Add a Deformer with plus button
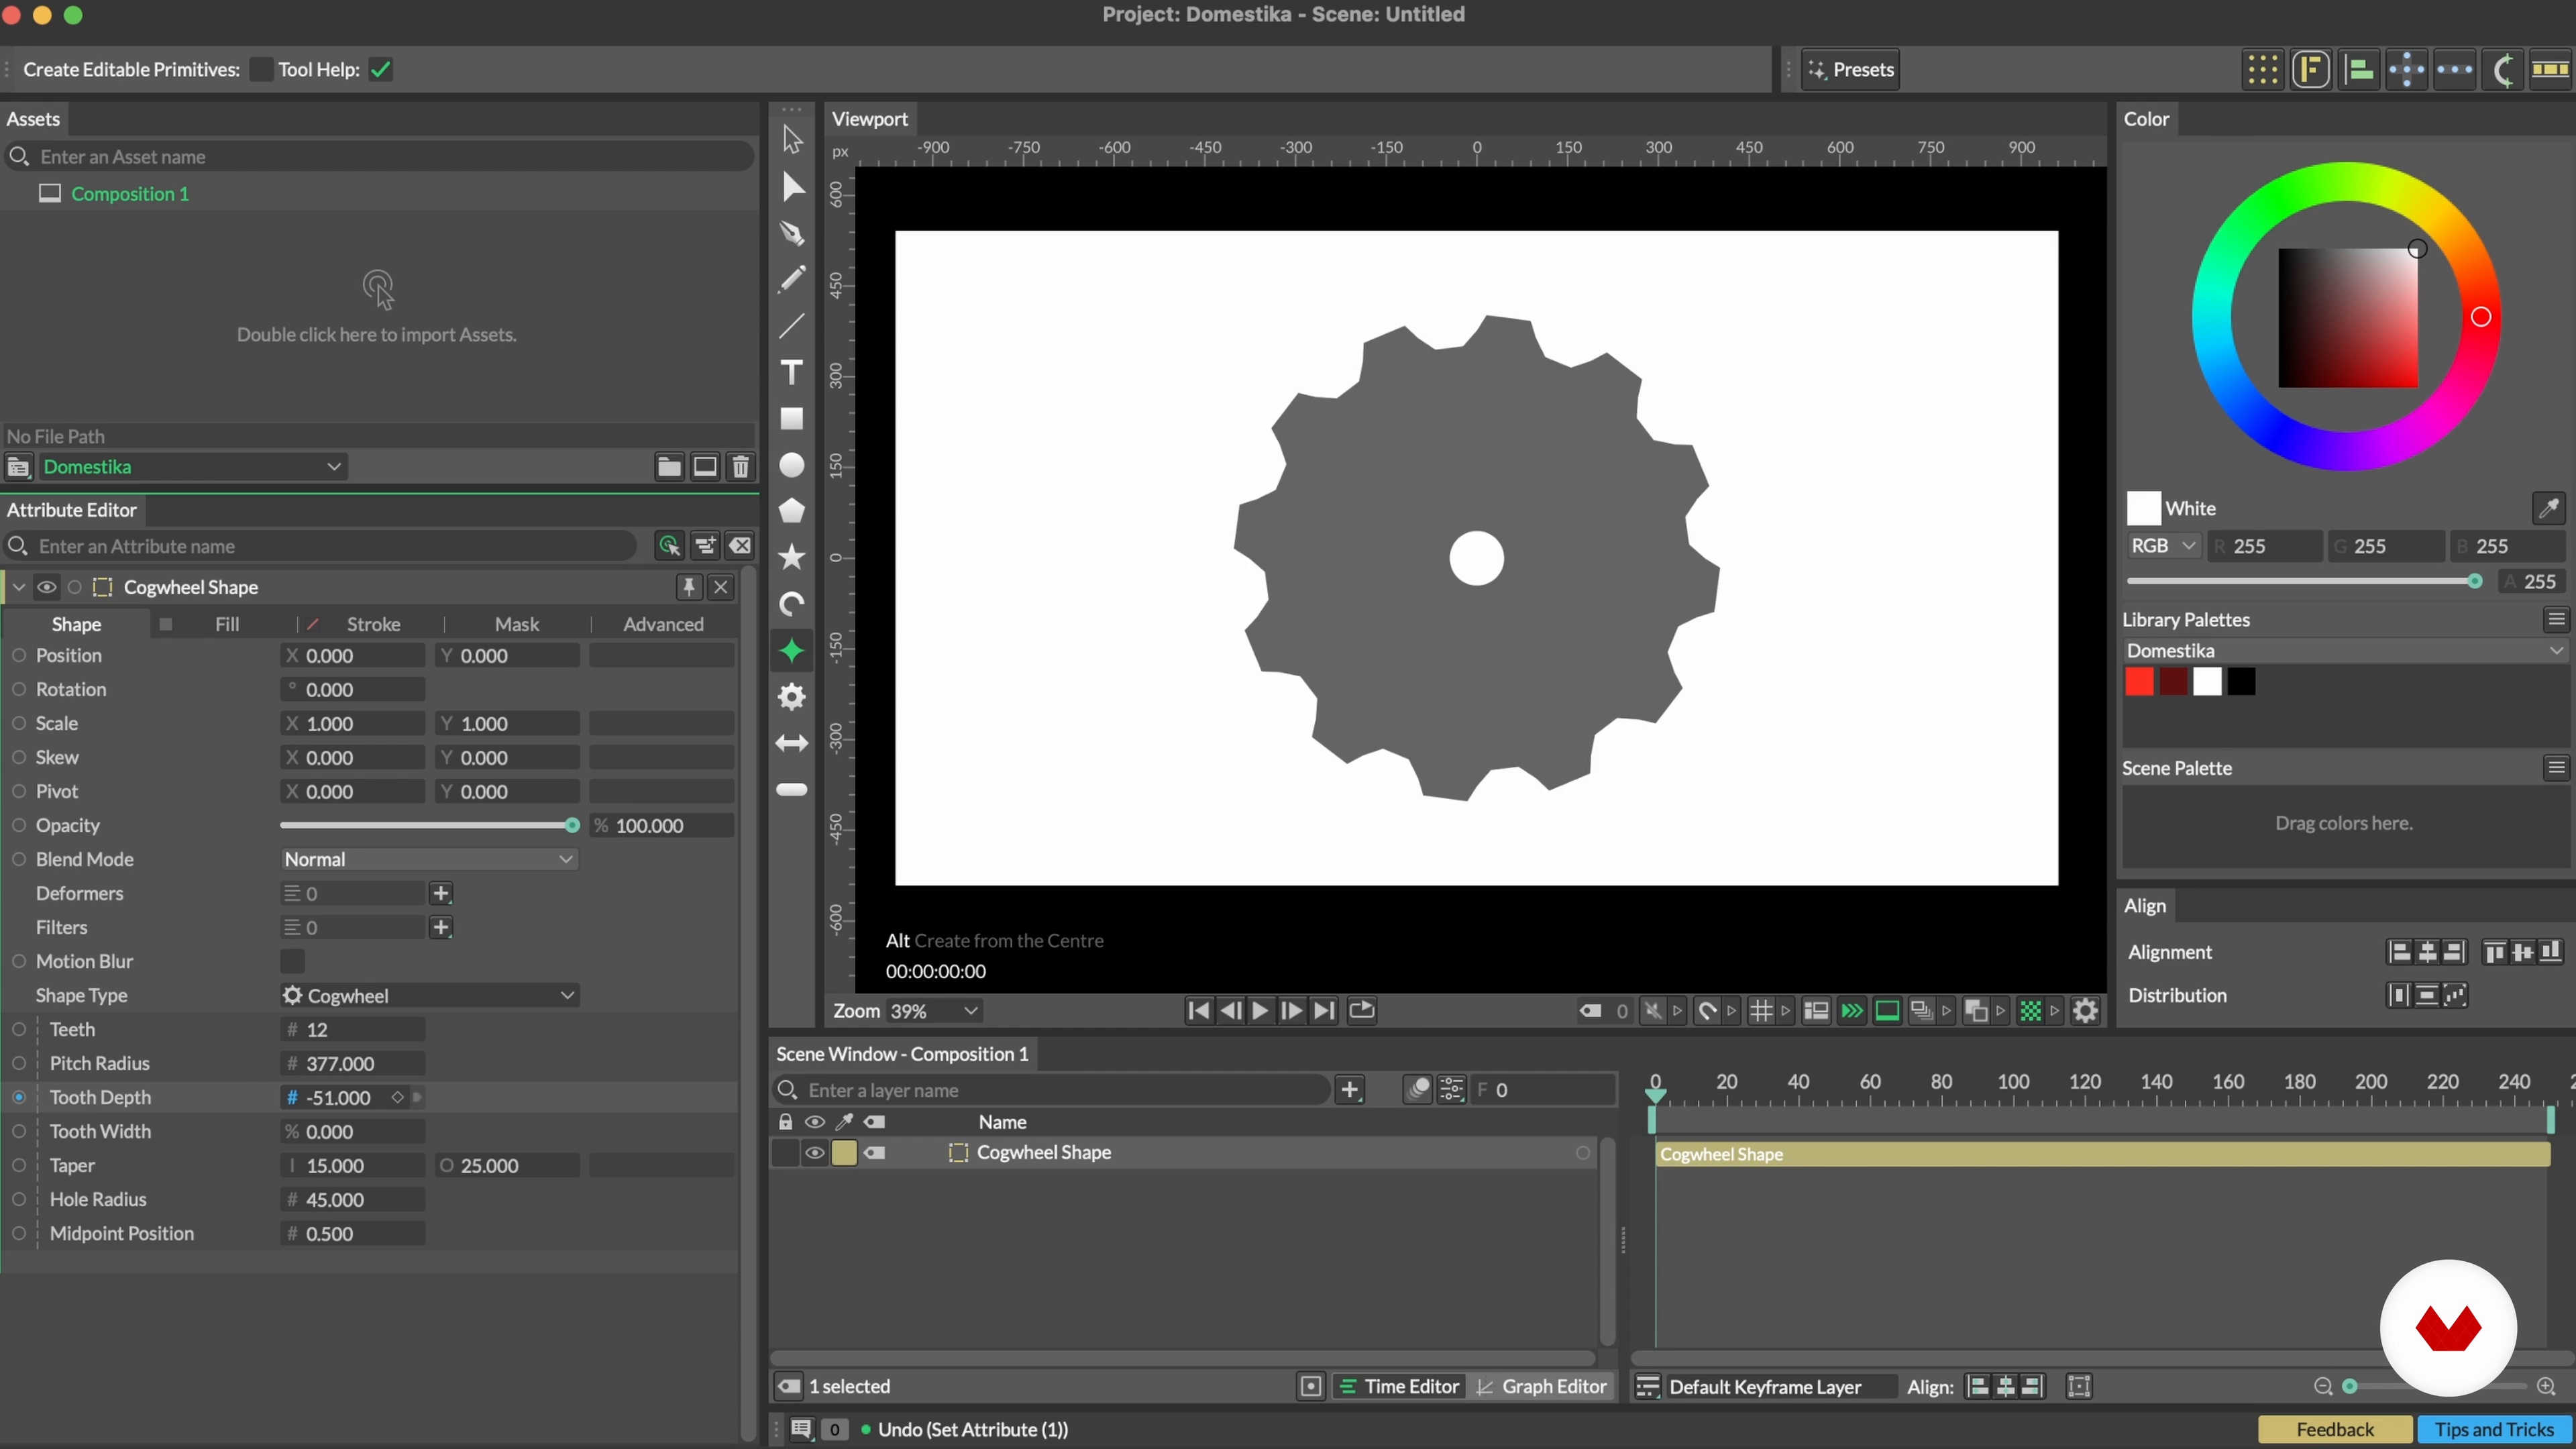This screenshot has height=1449, width=2576. click(441, 893)
